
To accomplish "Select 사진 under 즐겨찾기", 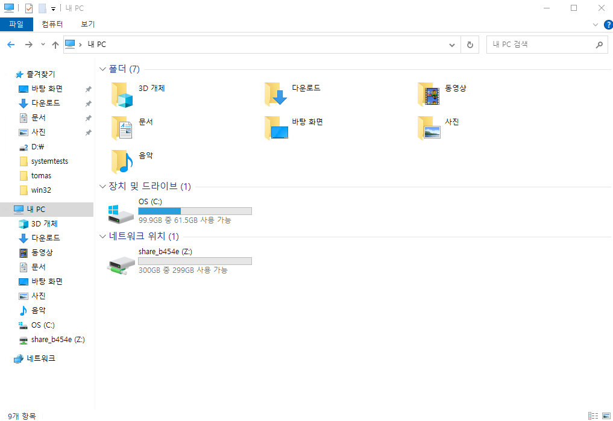I will pos(38,133).
